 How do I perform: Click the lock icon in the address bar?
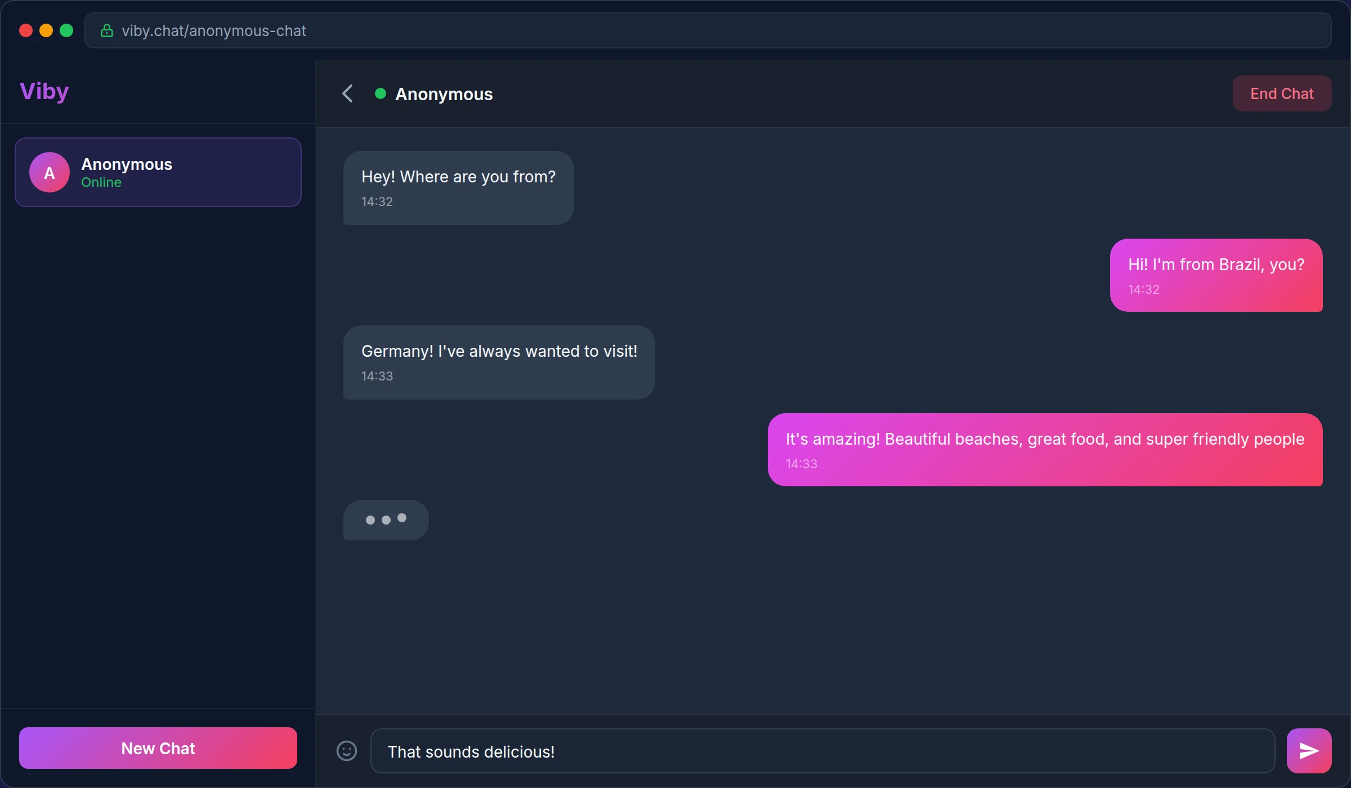click(107, 30)
